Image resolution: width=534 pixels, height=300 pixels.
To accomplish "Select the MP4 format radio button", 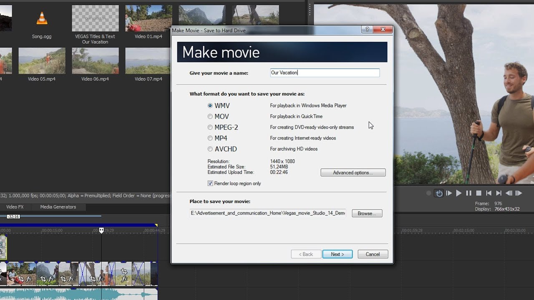I will tap(210, 138).
